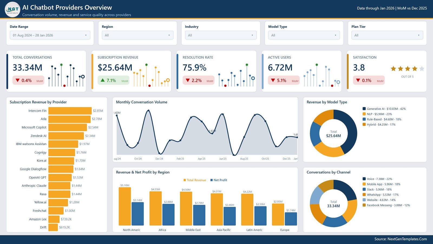Click the Voice channel legend swatch
Screen dimensions: 433x244
364,179
